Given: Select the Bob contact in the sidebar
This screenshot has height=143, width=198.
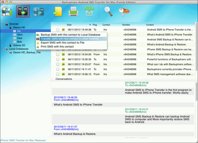Looking at the screenshot, I should point(19,42).
